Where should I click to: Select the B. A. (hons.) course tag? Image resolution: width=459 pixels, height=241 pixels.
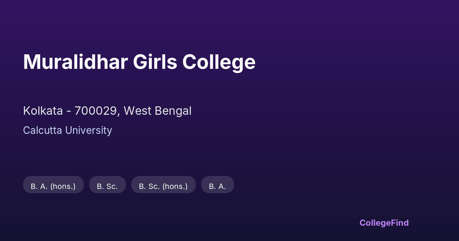pyautogui.click(x=53, y=186)
